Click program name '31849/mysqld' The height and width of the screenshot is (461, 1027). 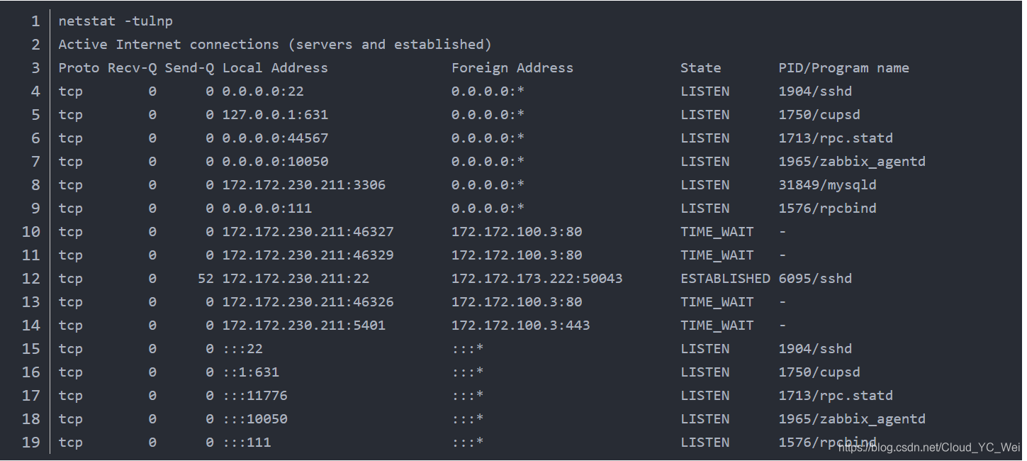coord(827,185)
